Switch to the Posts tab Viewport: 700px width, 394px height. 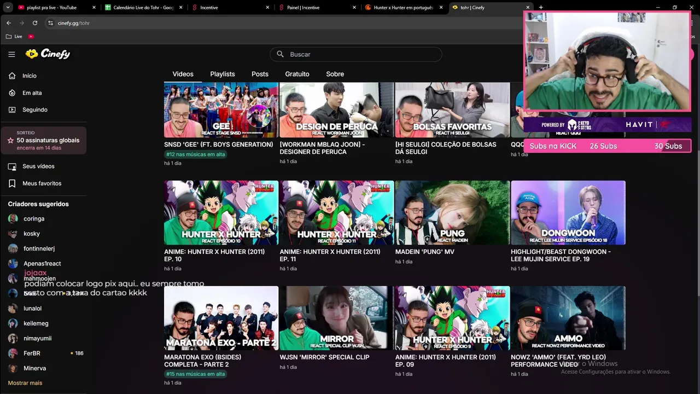point(260,74)
